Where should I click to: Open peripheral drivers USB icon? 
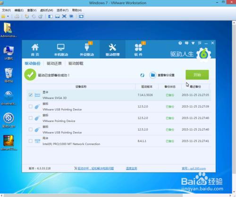[87, 47]
